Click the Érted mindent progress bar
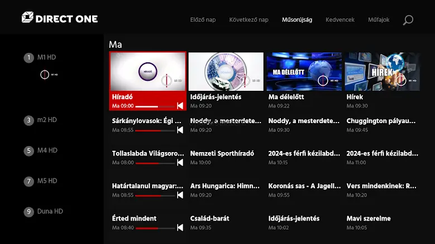The height and width of the screenshot is (244, 435). (x=155, y=228)
